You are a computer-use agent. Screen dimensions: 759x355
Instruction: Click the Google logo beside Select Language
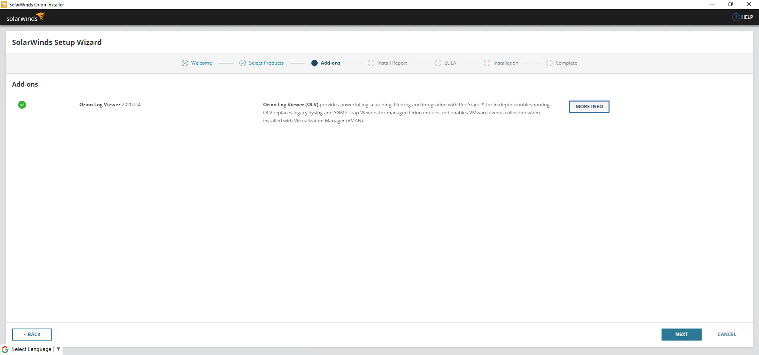(x=5, y=349)
